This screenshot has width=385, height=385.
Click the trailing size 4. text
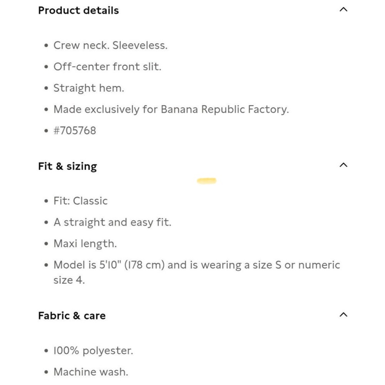click(69, 280)
